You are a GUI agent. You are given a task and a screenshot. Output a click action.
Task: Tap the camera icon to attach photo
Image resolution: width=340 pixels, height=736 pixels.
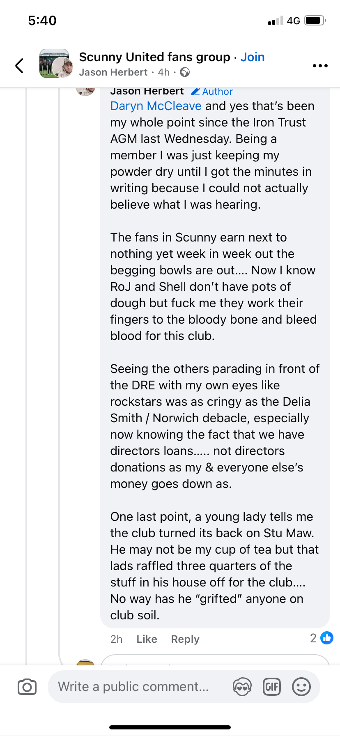[27, 687]
